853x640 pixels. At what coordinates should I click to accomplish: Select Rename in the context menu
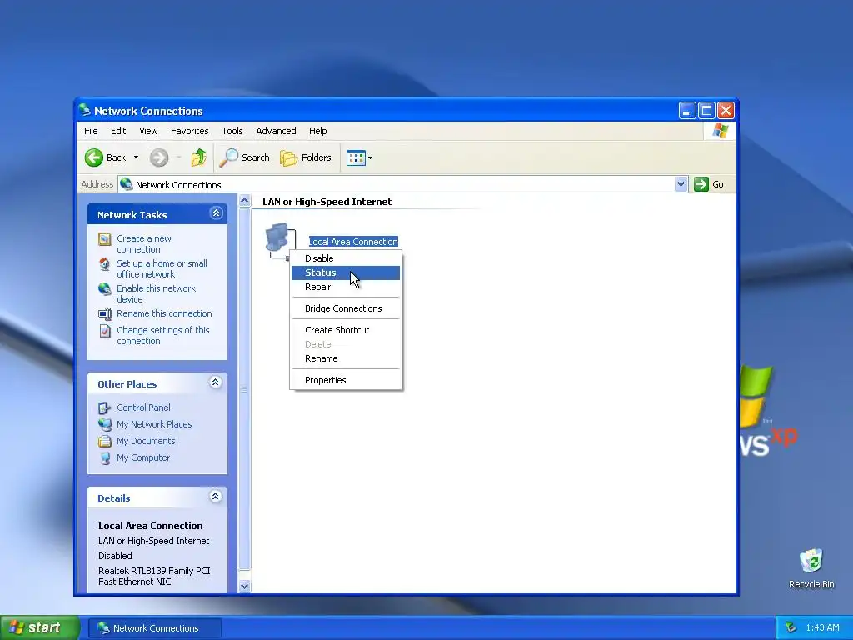tap(346, 358)
